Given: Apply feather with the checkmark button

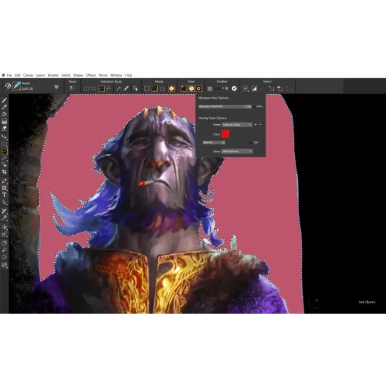Looking at the screenshot, I should 234,89.
